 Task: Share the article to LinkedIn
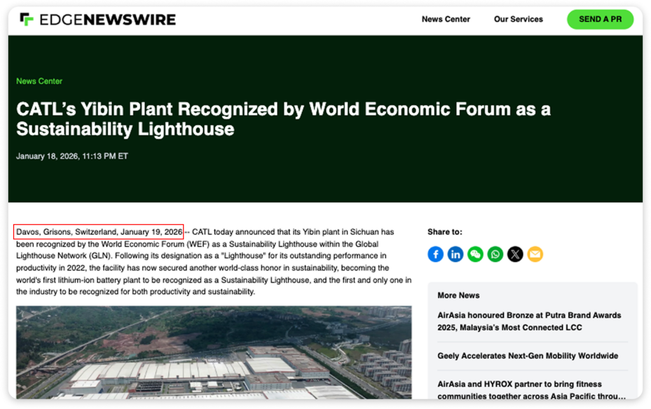coord(455,254)
